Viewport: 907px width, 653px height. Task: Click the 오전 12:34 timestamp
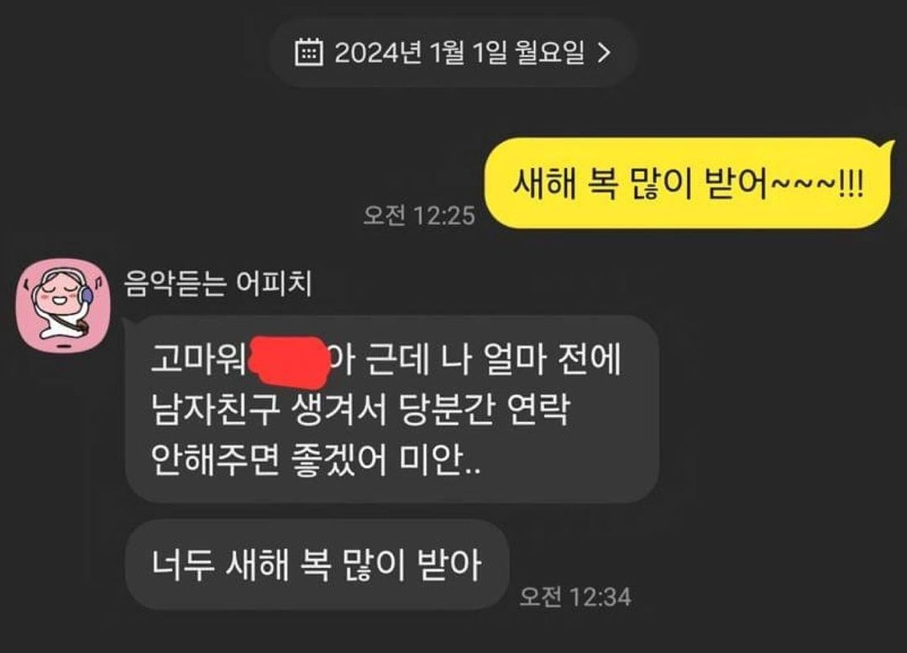point(575,597)
